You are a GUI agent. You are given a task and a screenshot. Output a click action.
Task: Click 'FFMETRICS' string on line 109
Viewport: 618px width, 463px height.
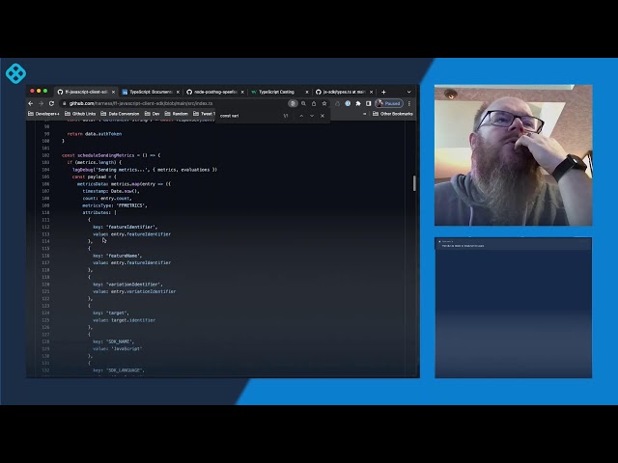point(131,205)
